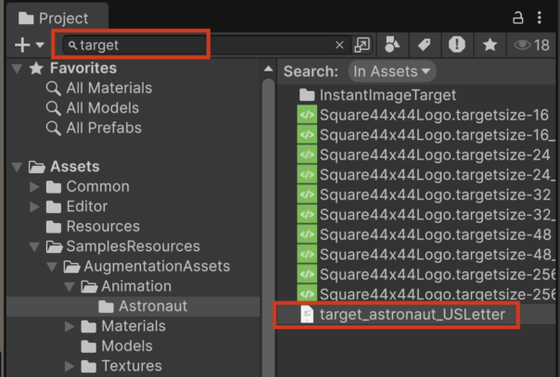Image resolution: width=560 pixels, height=377 pixels.
Task: Click the lock icon on the Project panel
Action: pyautogui.click(x=518, y=18)
